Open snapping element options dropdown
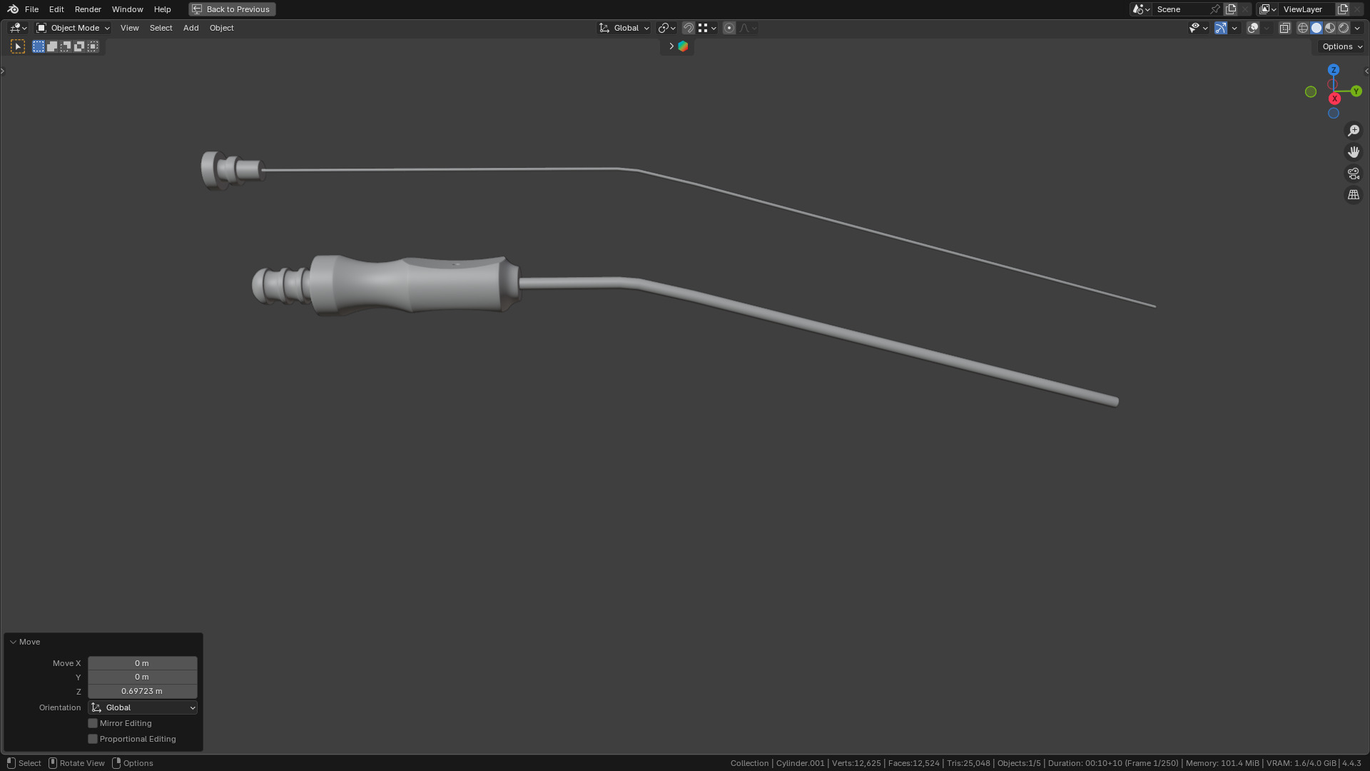This screenshot has height=771, width=1370. click(707, 28)
